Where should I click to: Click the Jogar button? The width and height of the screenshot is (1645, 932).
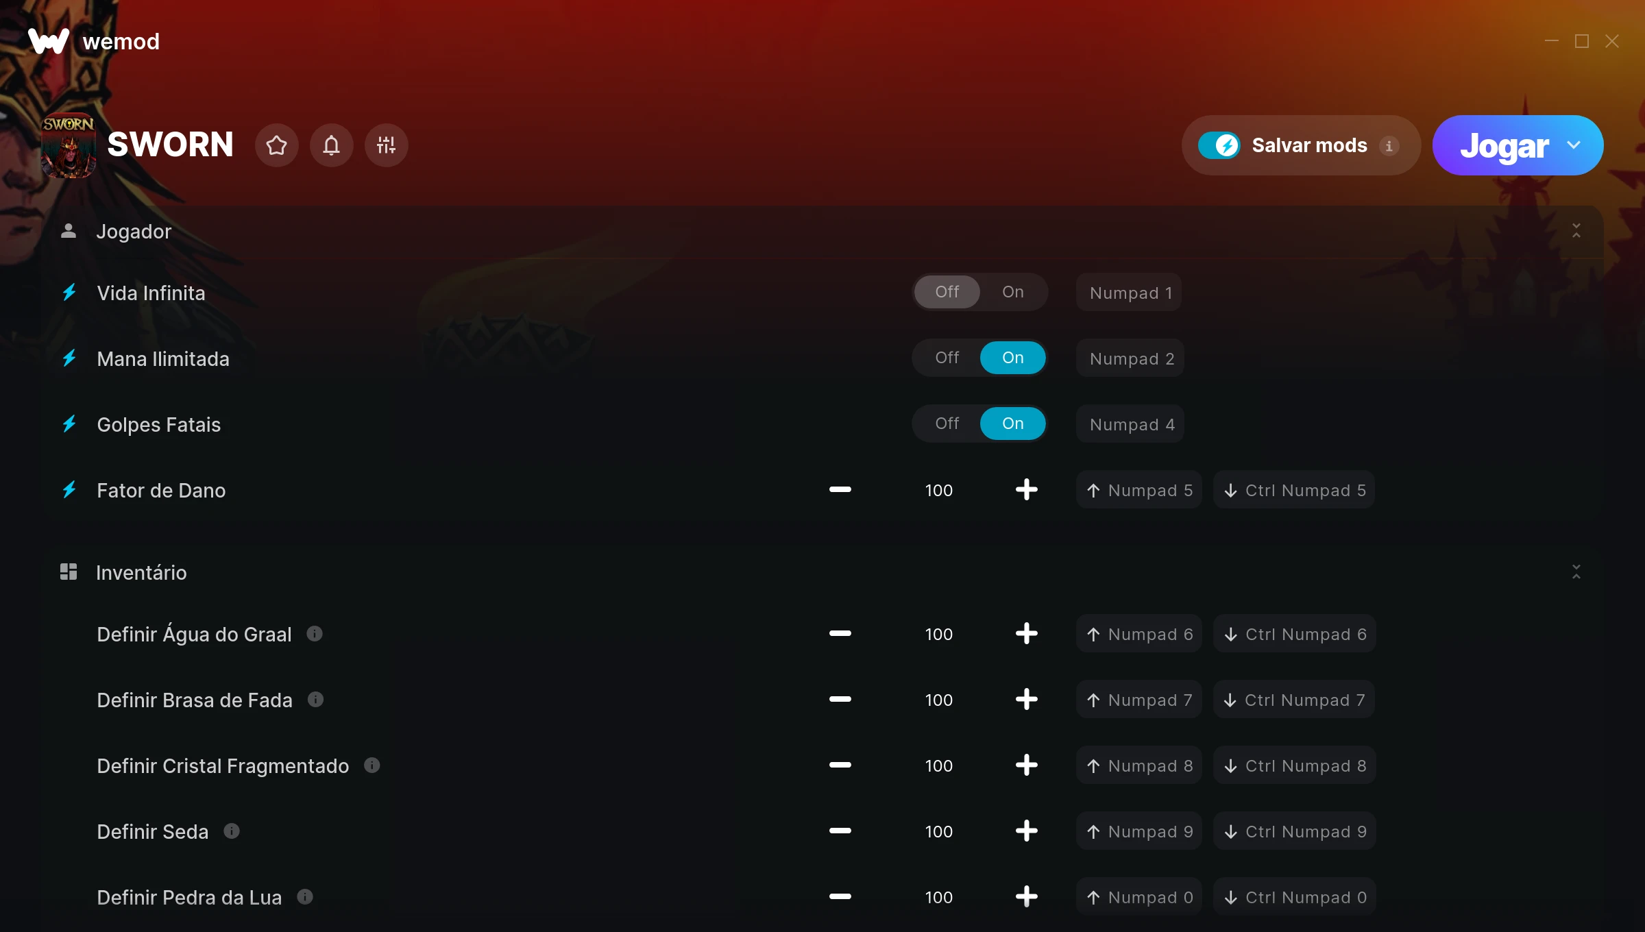pos(1504,145)
